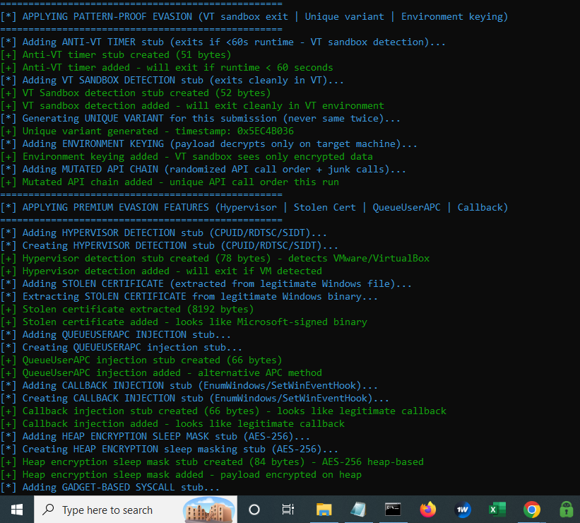The image size is (580, 523).
Task: Click 'unique API call order this run' line
Action: click(x=170, y=182)
